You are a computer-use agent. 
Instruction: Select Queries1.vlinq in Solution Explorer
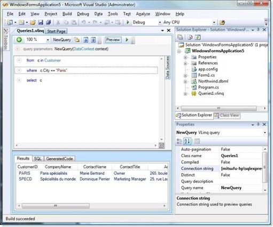tap(211, 93)
